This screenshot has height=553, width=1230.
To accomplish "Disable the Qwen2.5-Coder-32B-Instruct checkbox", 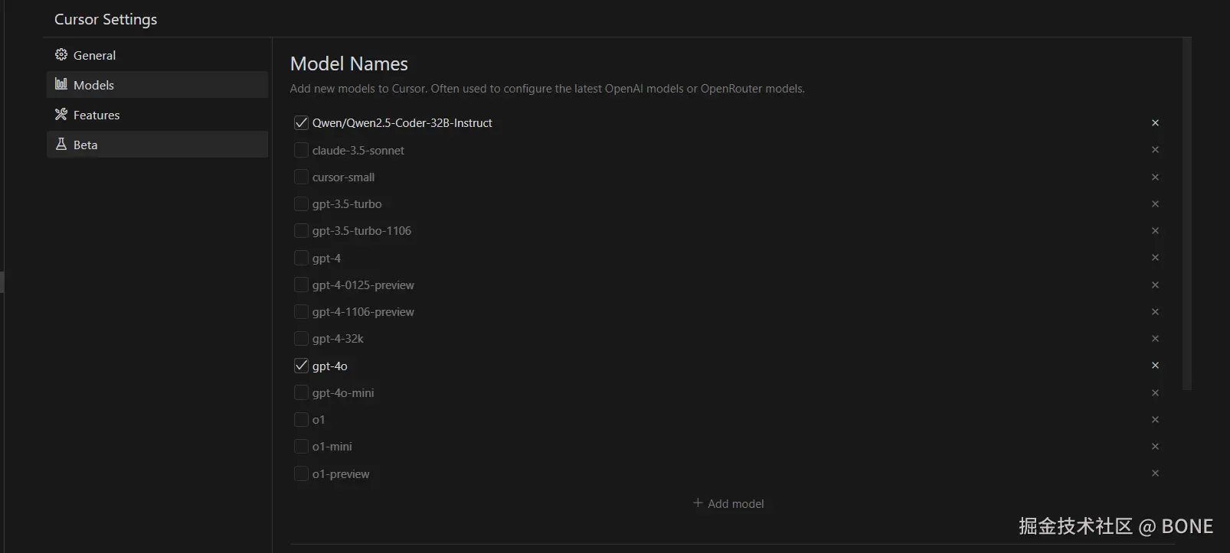I will [301, 123].
